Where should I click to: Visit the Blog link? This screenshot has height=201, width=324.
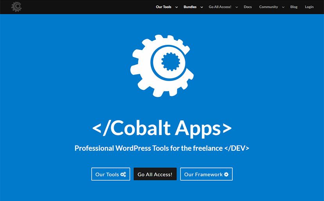point(294,7)
